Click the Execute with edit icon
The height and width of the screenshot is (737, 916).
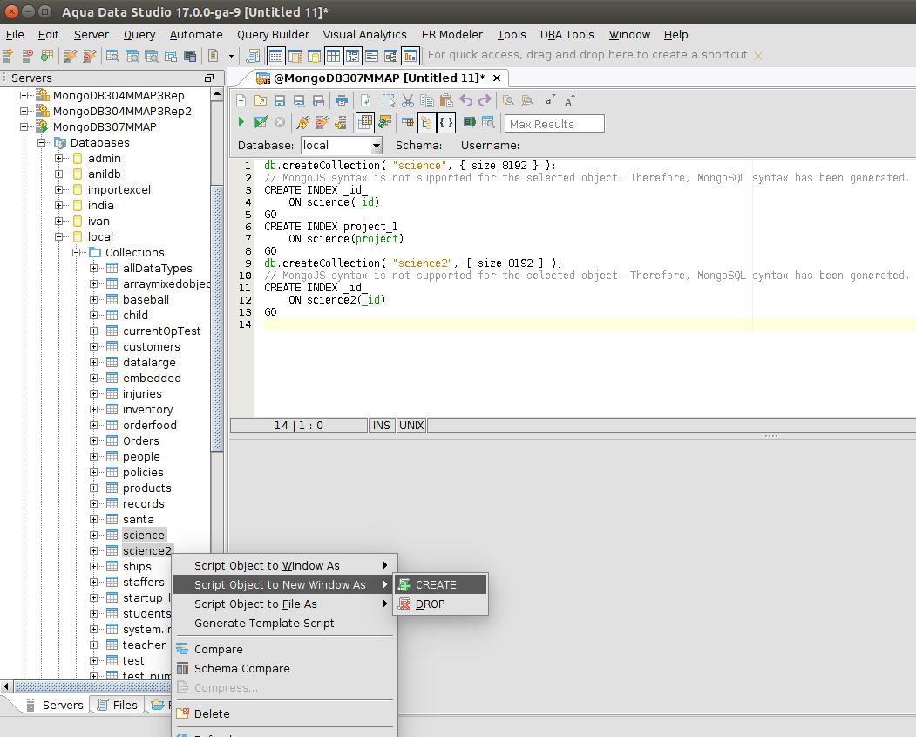[x=261, y=122]
